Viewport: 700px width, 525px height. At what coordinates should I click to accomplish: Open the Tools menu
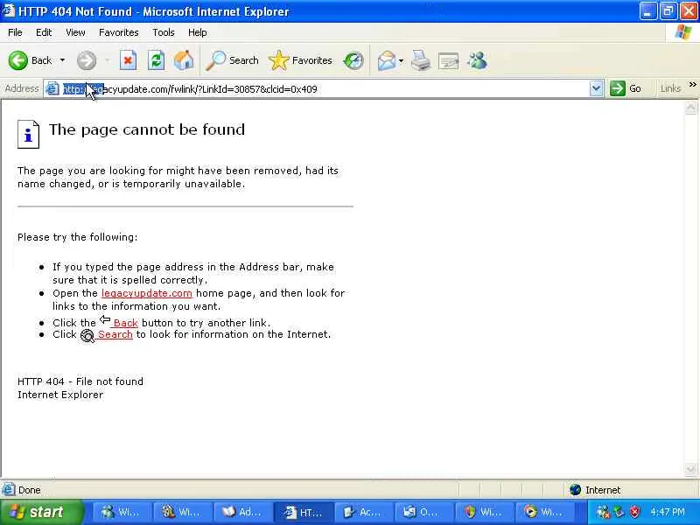click(164, 32)
